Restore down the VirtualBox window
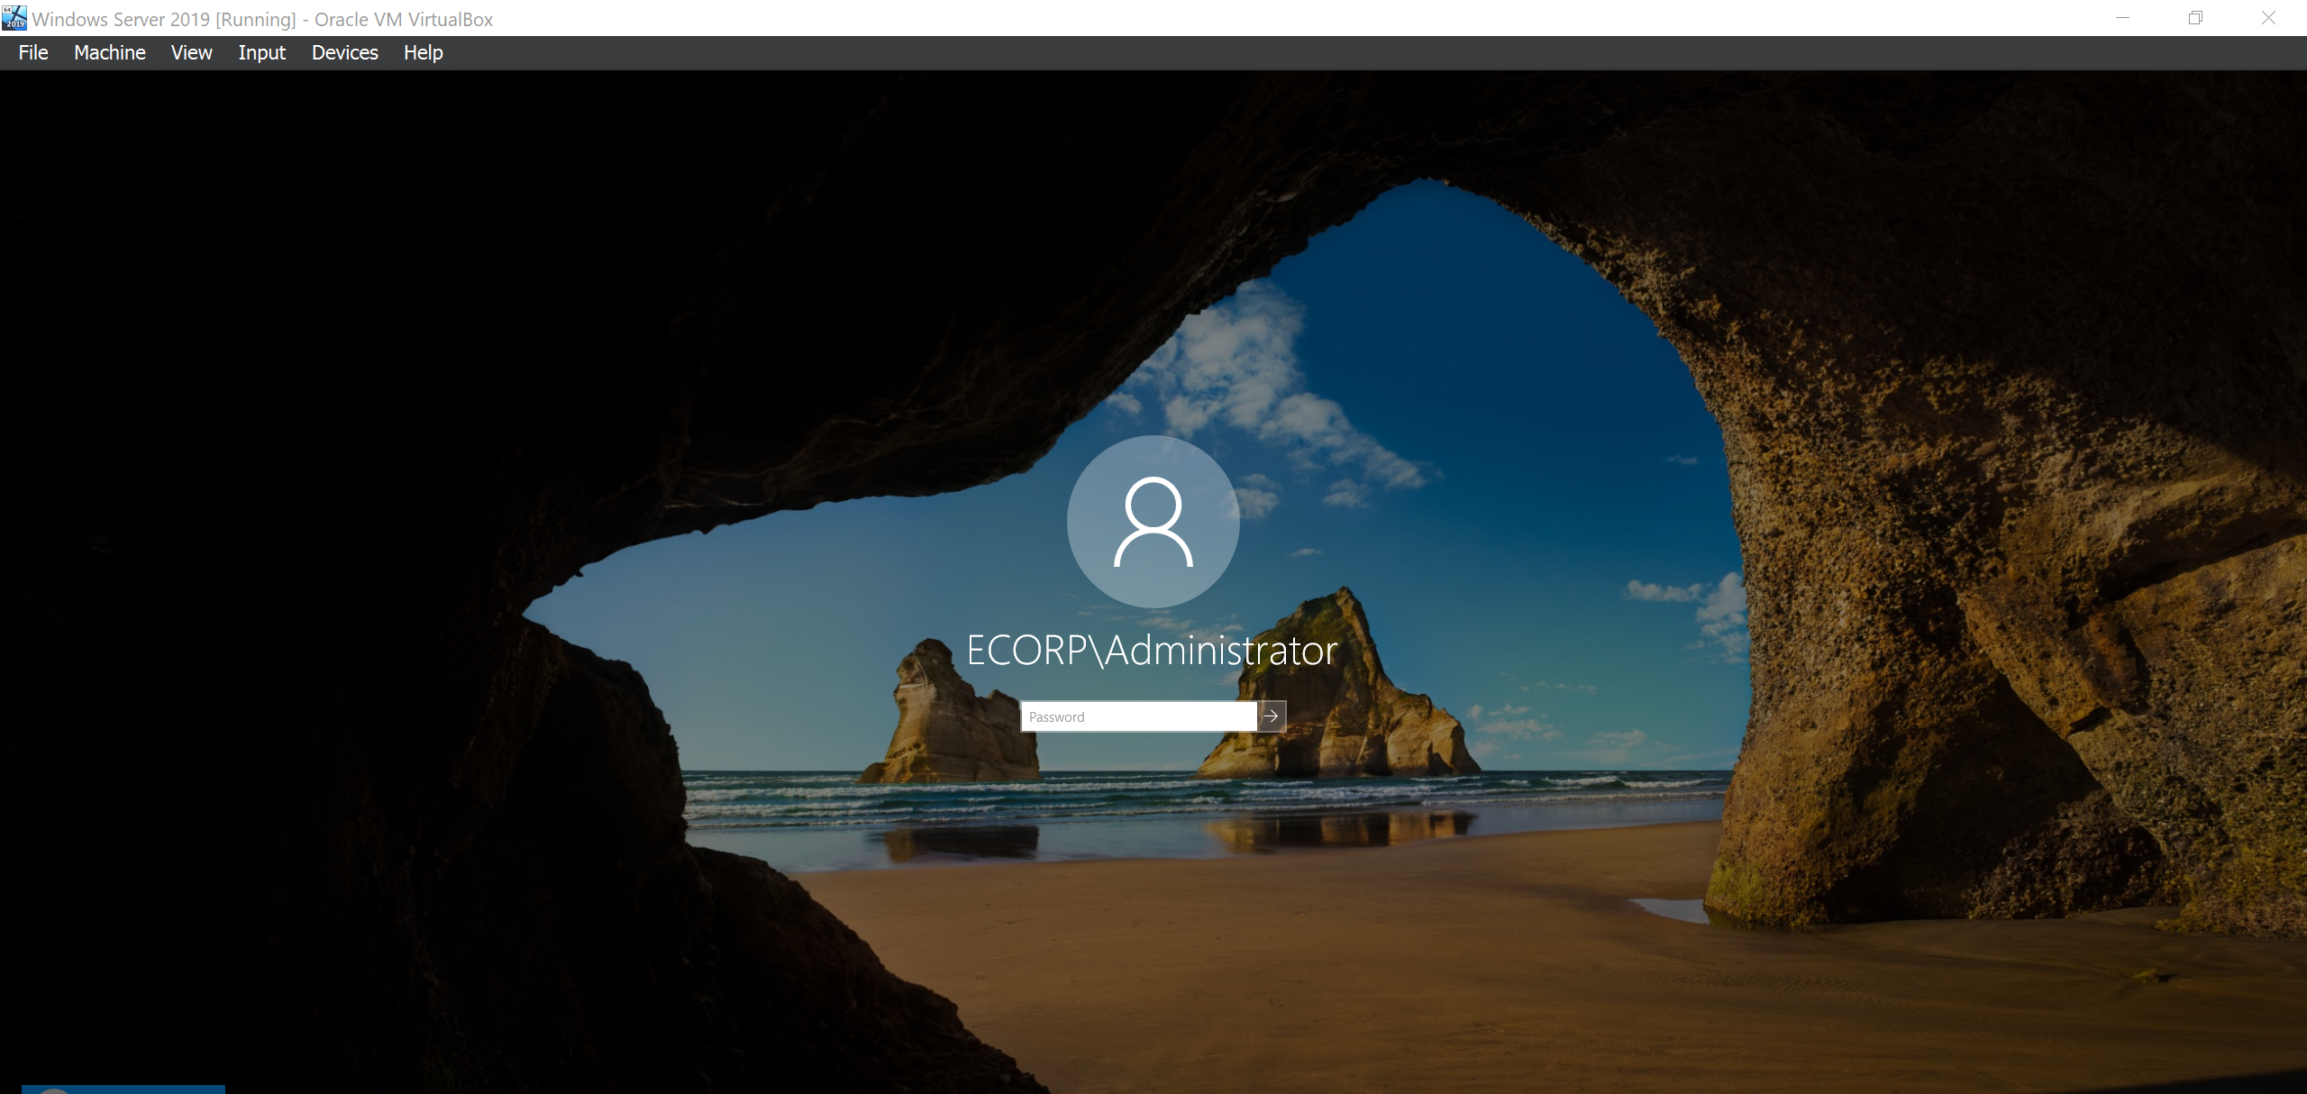The width and height of the screenshot is (2307, 1094). [2195, 18]
